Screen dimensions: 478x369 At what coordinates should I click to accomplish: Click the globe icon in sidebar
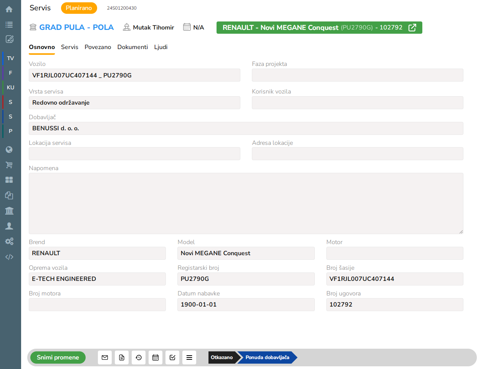tap(9, 149)
